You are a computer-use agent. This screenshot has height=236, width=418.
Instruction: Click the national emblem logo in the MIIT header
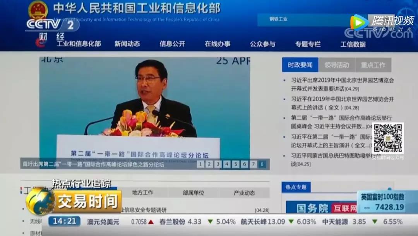click(x=38, y=11)
